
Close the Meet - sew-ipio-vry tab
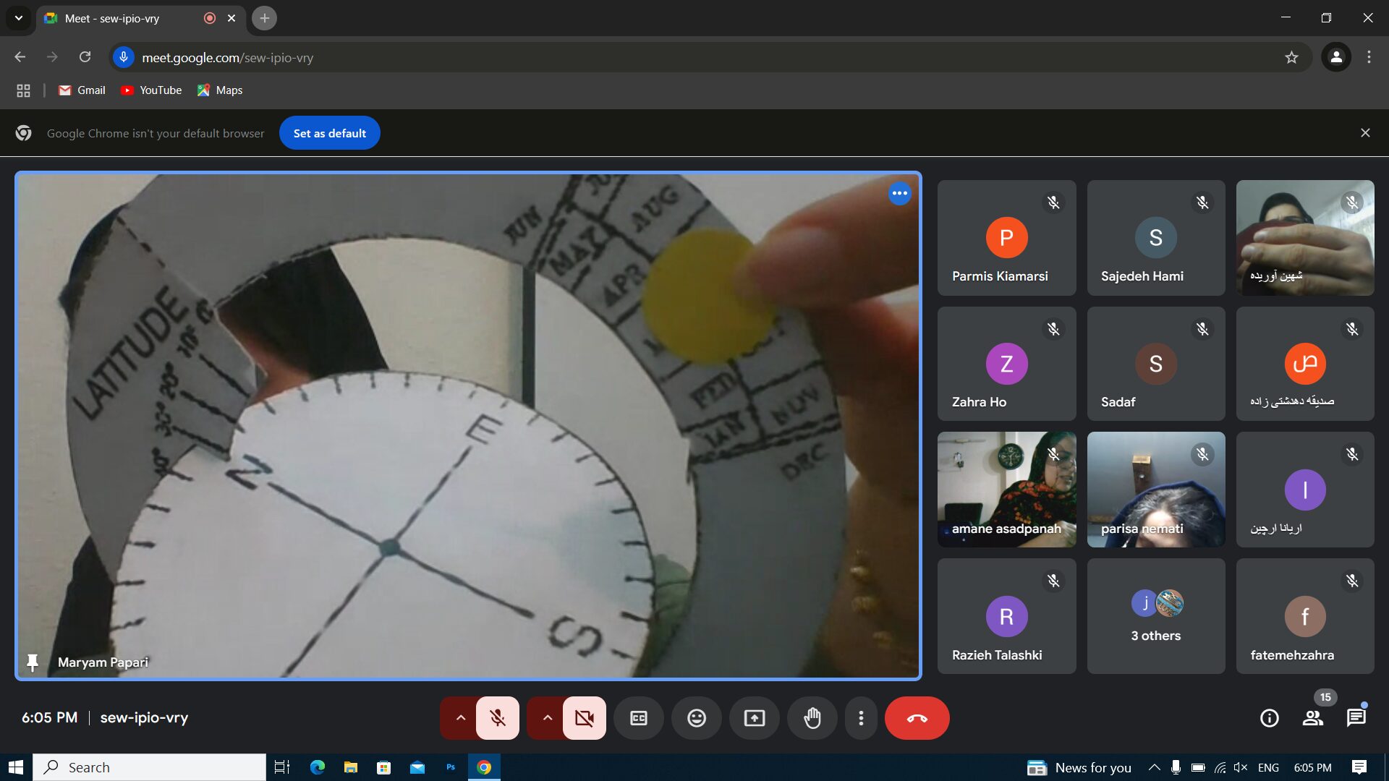coord(231,18)
